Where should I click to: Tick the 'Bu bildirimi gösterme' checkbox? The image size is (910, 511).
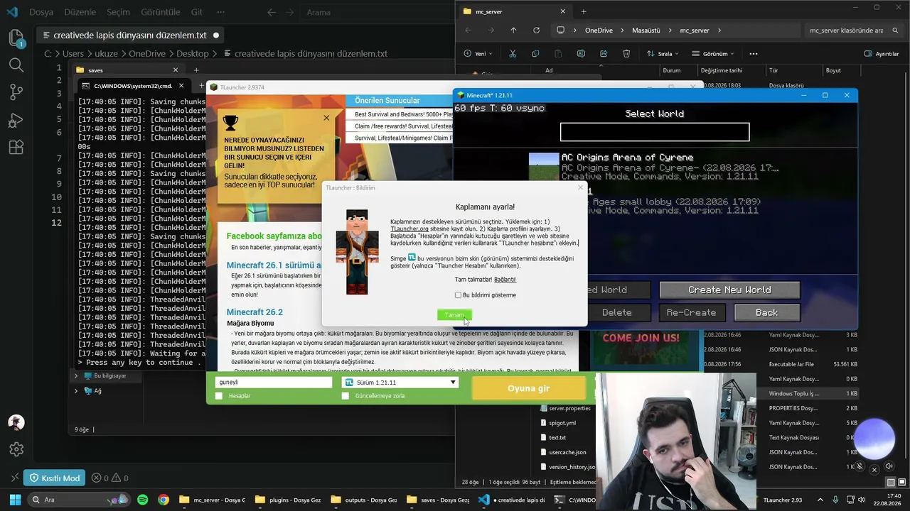[x=458, y=295]
